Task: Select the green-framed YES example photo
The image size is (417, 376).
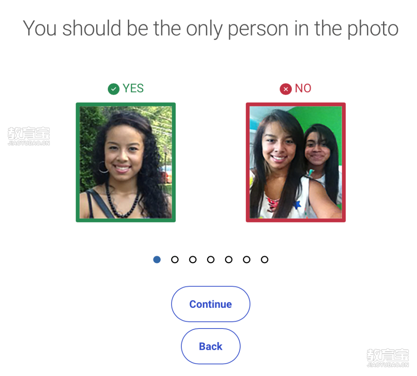Action: click(126, 162)
